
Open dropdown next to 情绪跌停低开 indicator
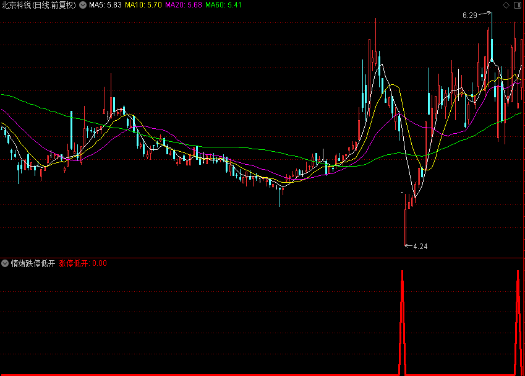(5, 263)
